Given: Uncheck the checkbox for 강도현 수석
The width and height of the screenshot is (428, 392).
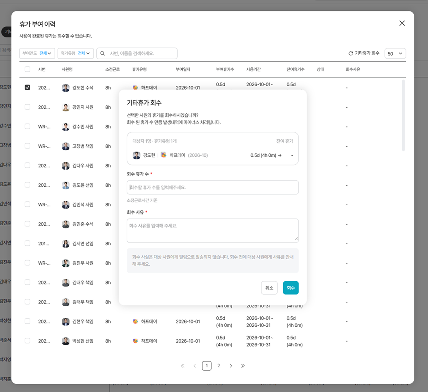Looking at the screenshot, I should click(x=27, y=87).
